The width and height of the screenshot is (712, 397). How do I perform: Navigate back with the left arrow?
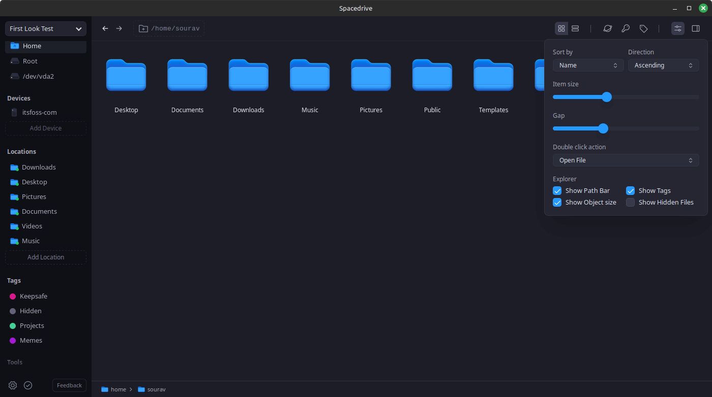pyautogui.click(x=105, y=28)
